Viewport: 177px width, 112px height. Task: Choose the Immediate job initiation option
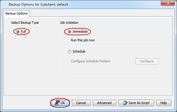(x=70, y=32)
